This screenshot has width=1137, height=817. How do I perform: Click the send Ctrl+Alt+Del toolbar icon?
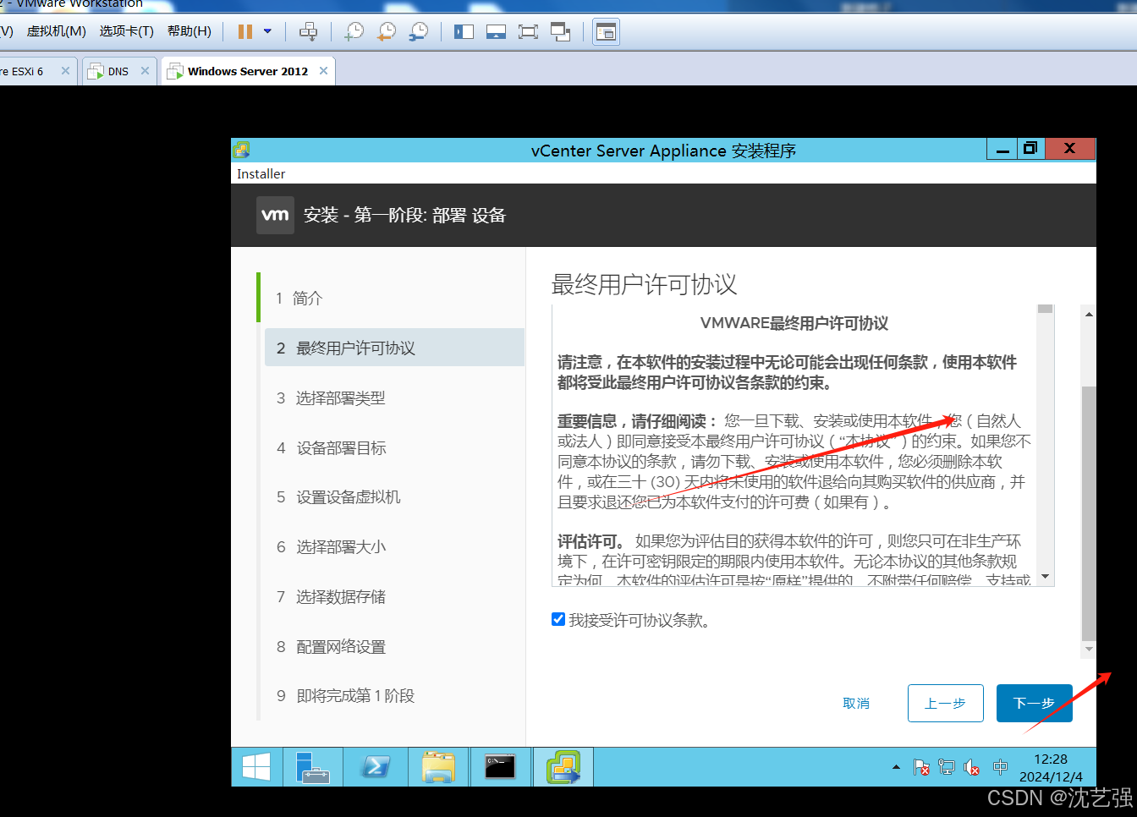point(308,32)
